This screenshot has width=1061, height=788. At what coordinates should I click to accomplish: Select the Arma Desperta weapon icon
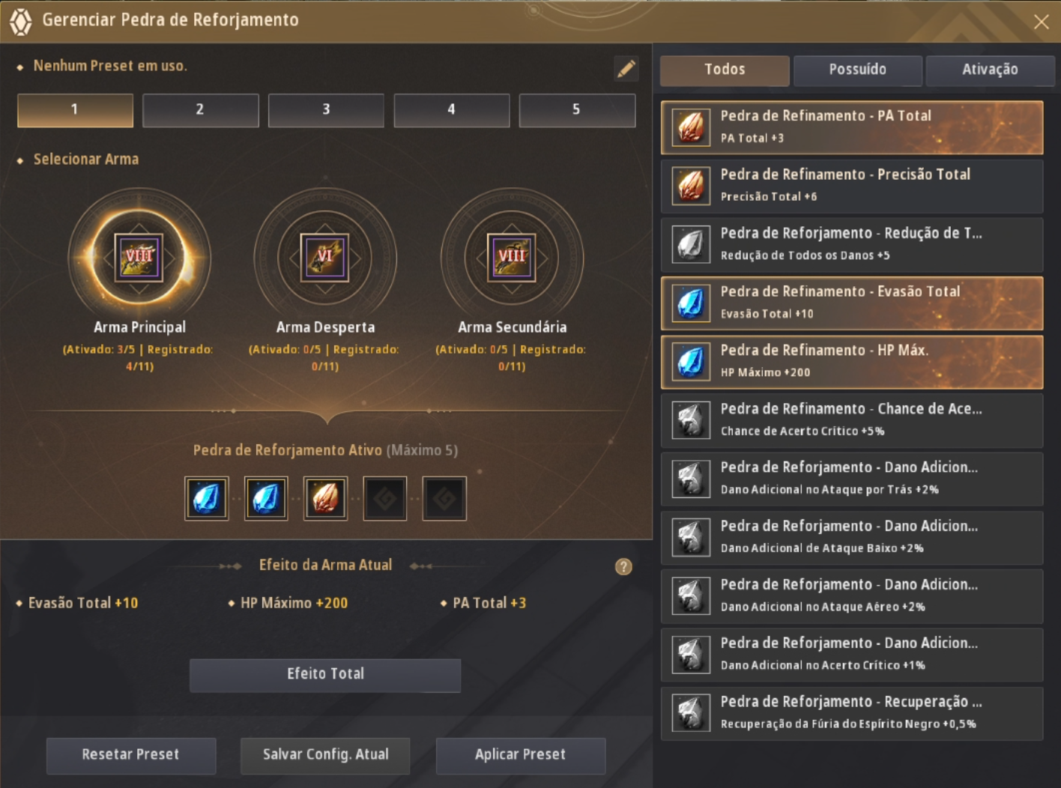click(x=324, y=257)
